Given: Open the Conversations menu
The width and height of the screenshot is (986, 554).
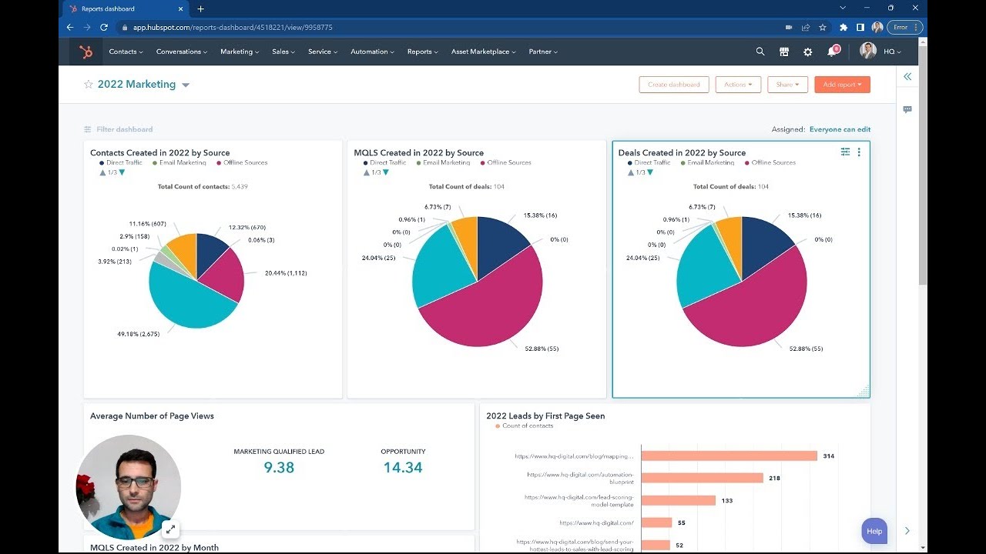Looking at the screenshot, I should pos(182,52).
